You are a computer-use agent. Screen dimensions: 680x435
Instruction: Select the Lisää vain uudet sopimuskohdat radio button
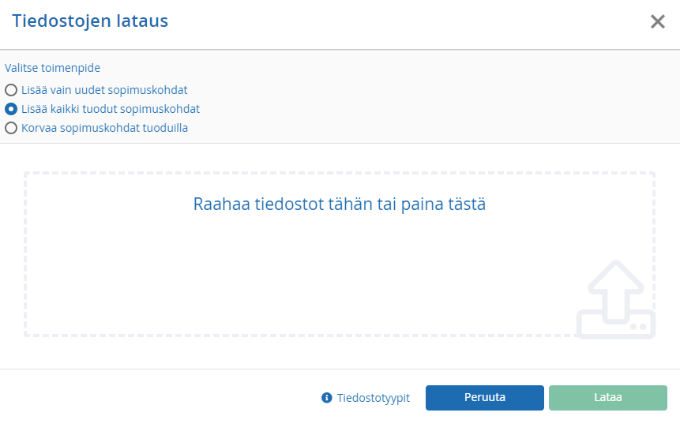click(x=11, y=90)
